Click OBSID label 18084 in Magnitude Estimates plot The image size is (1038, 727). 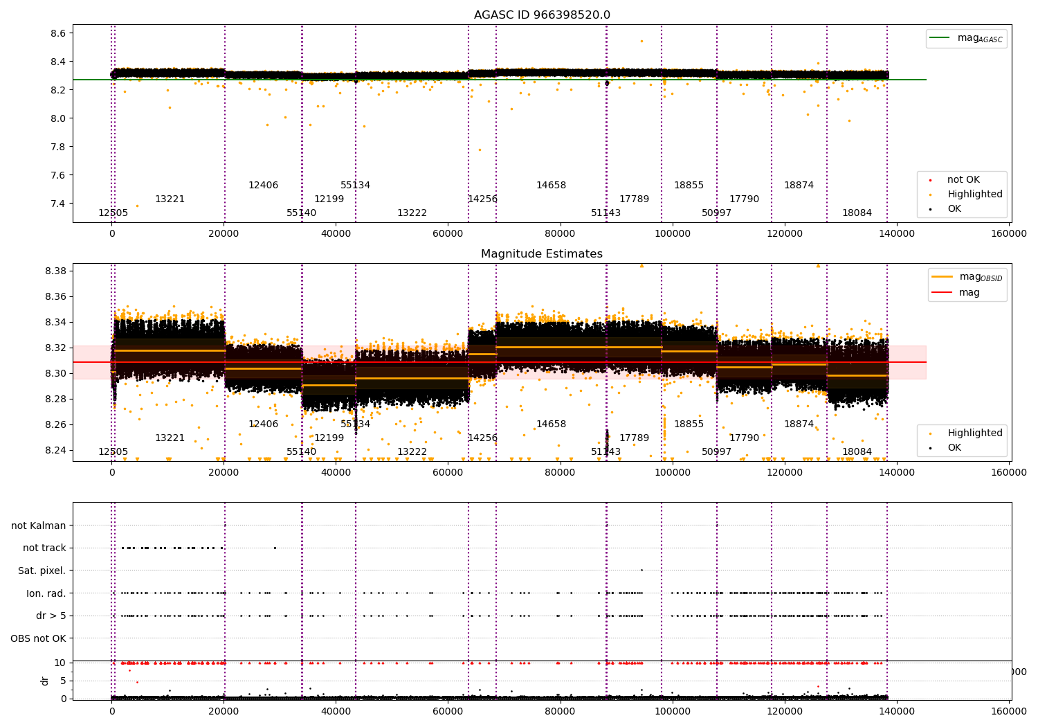(x=857, y=452)
